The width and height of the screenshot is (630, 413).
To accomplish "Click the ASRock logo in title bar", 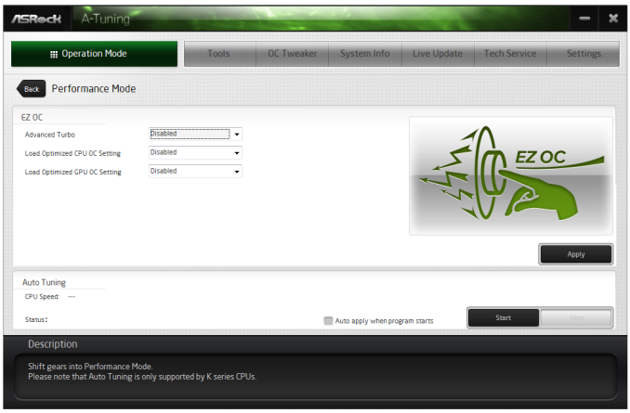I will pyautogui.click(x=36, y=19).
